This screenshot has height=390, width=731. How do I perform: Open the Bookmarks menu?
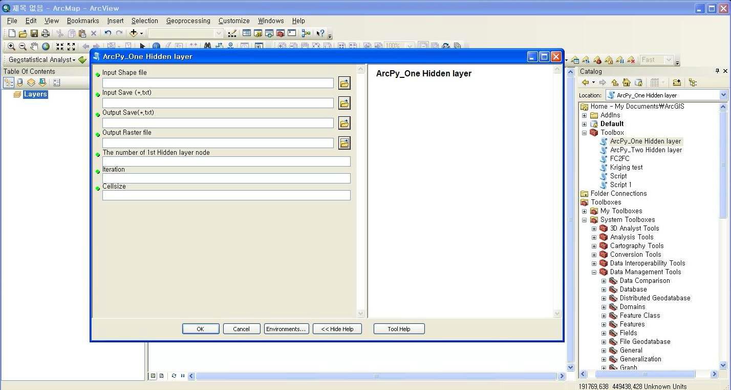coord(83,21)
